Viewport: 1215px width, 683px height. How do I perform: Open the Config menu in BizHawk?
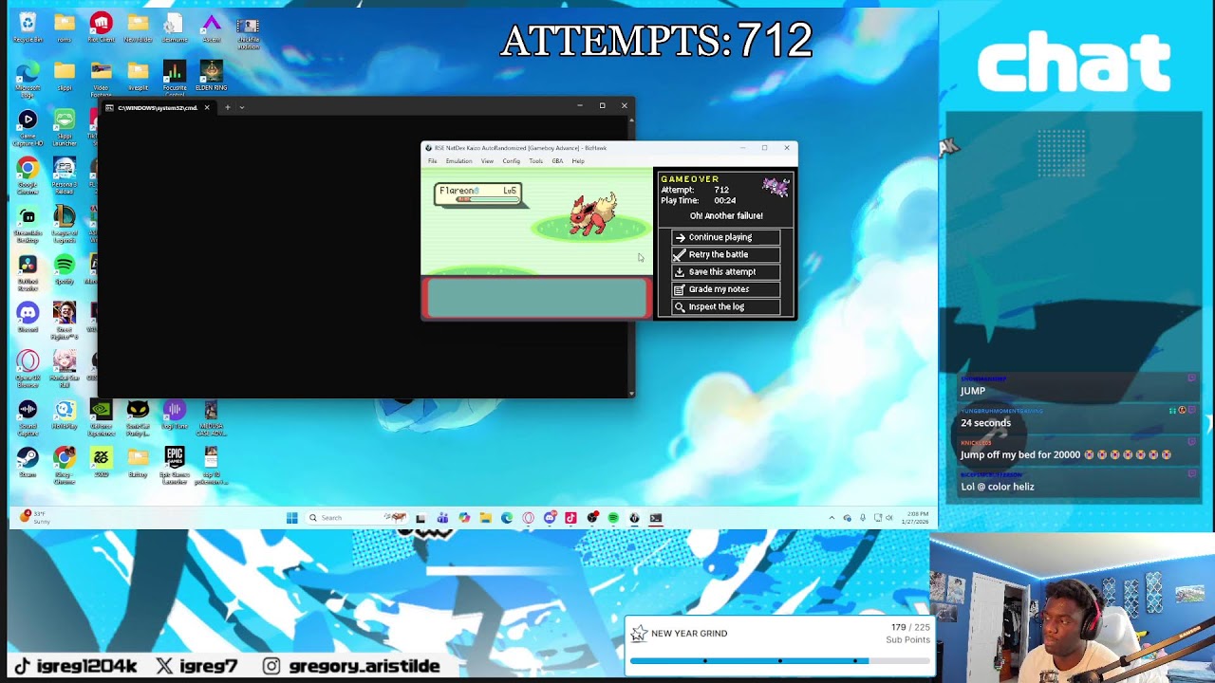512,161
